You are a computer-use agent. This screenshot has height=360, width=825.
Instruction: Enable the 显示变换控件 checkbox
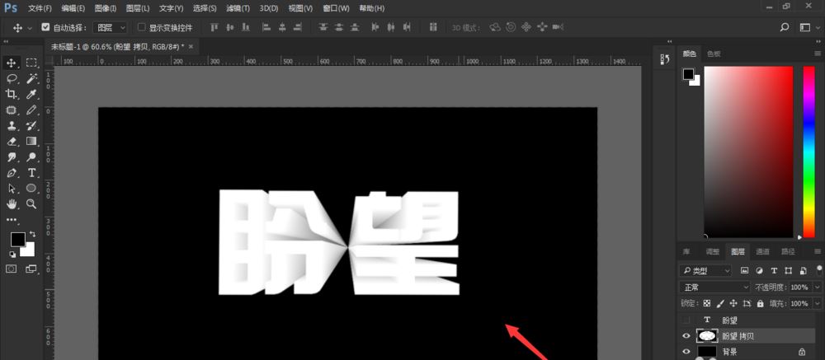141,27
